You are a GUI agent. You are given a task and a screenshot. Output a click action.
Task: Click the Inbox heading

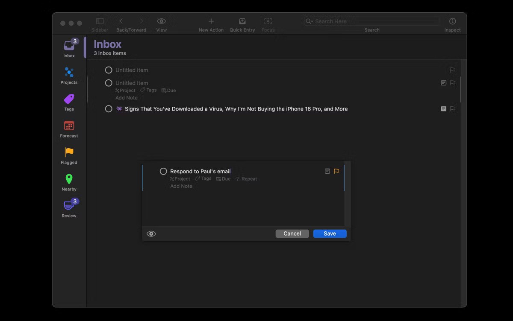[x=108, y=44]
